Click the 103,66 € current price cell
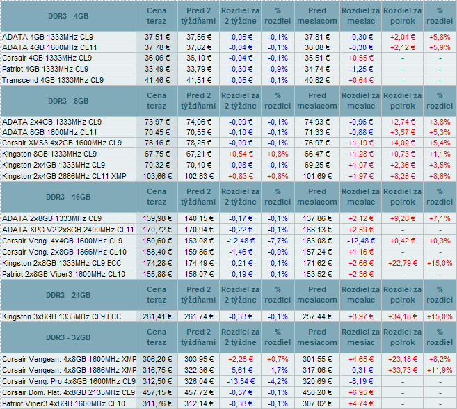 click(x=157, y=176)
